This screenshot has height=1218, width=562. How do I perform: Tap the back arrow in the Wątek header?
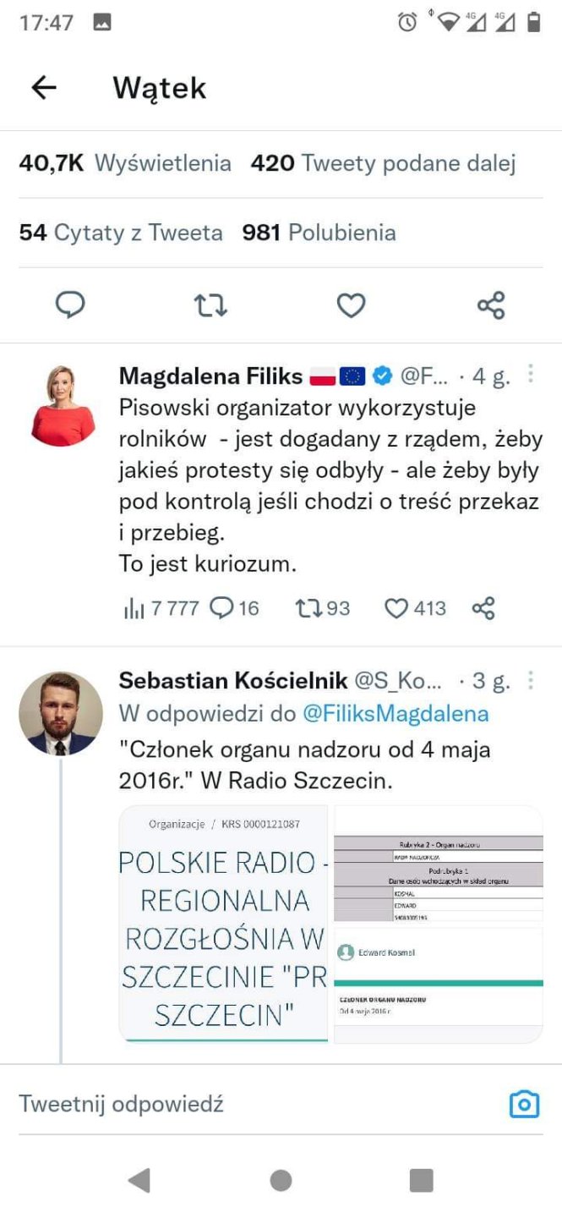43,87
